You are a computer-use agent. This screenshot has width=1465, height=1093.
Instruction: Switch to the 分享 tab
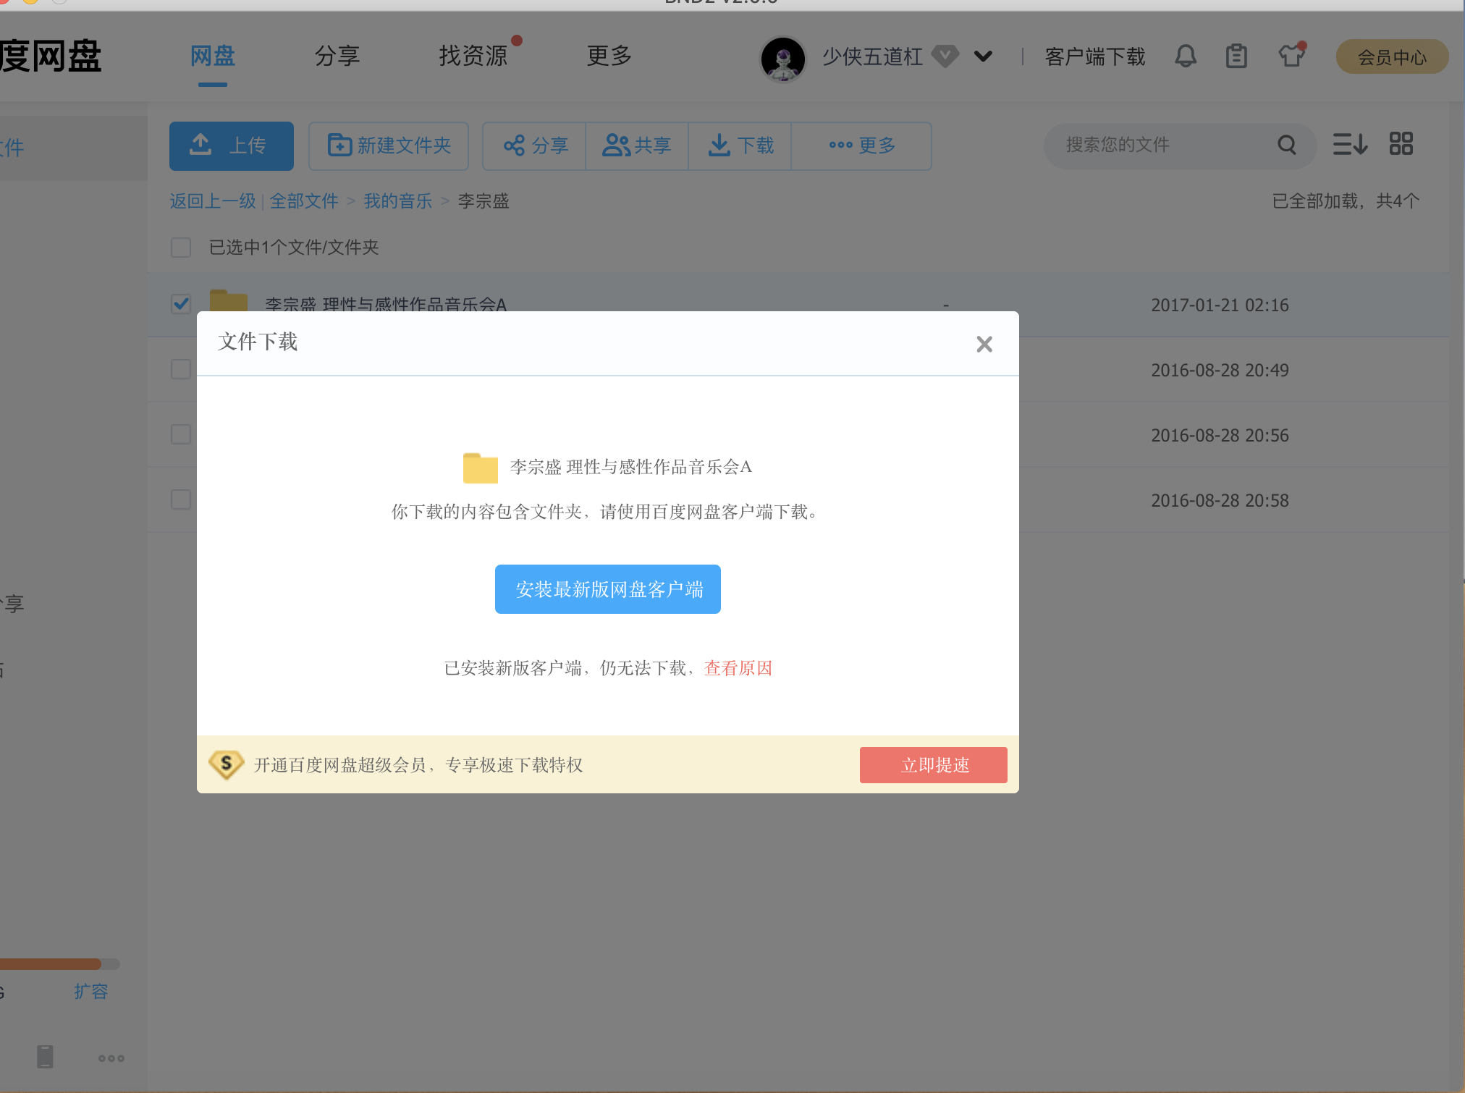point(337,56)
